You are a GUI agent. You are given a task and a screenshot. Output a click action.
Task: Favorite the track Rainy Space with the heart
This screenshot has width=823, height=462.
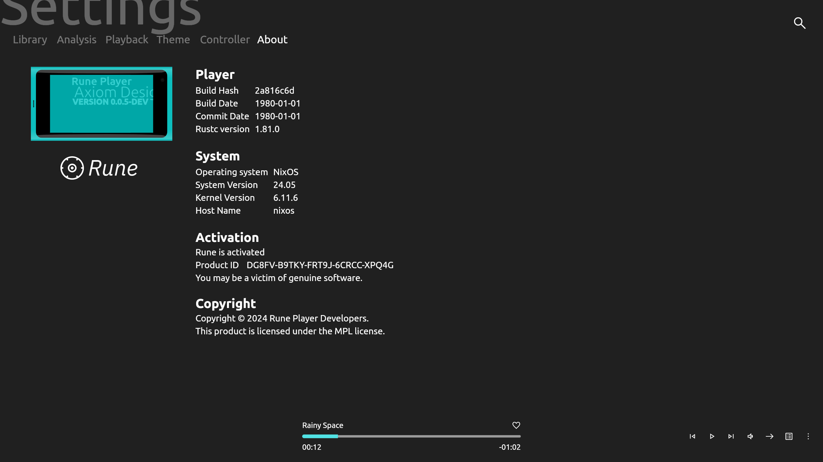(x=516, y=425)
